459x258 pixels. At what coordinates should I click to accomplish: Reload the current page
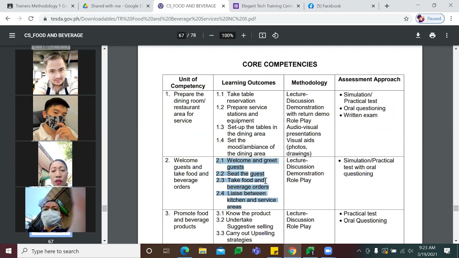pyautogui.click(x=31, y=19)
